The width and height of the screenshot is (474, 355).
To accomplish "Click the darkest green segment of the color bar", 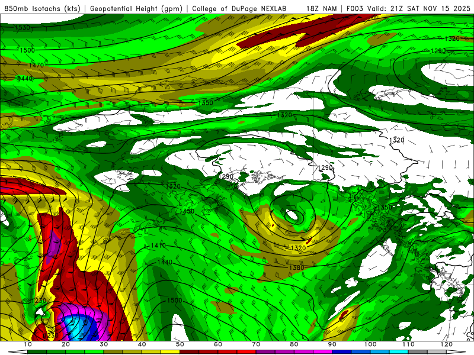I will [37, 352].
